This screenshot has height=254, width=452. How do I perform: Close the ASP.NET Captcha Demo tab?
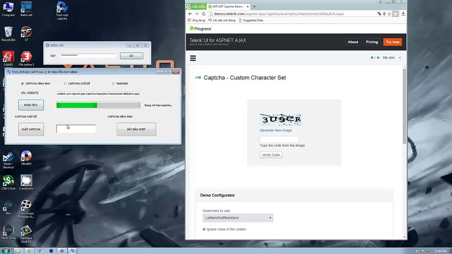(x=248, y=6)
